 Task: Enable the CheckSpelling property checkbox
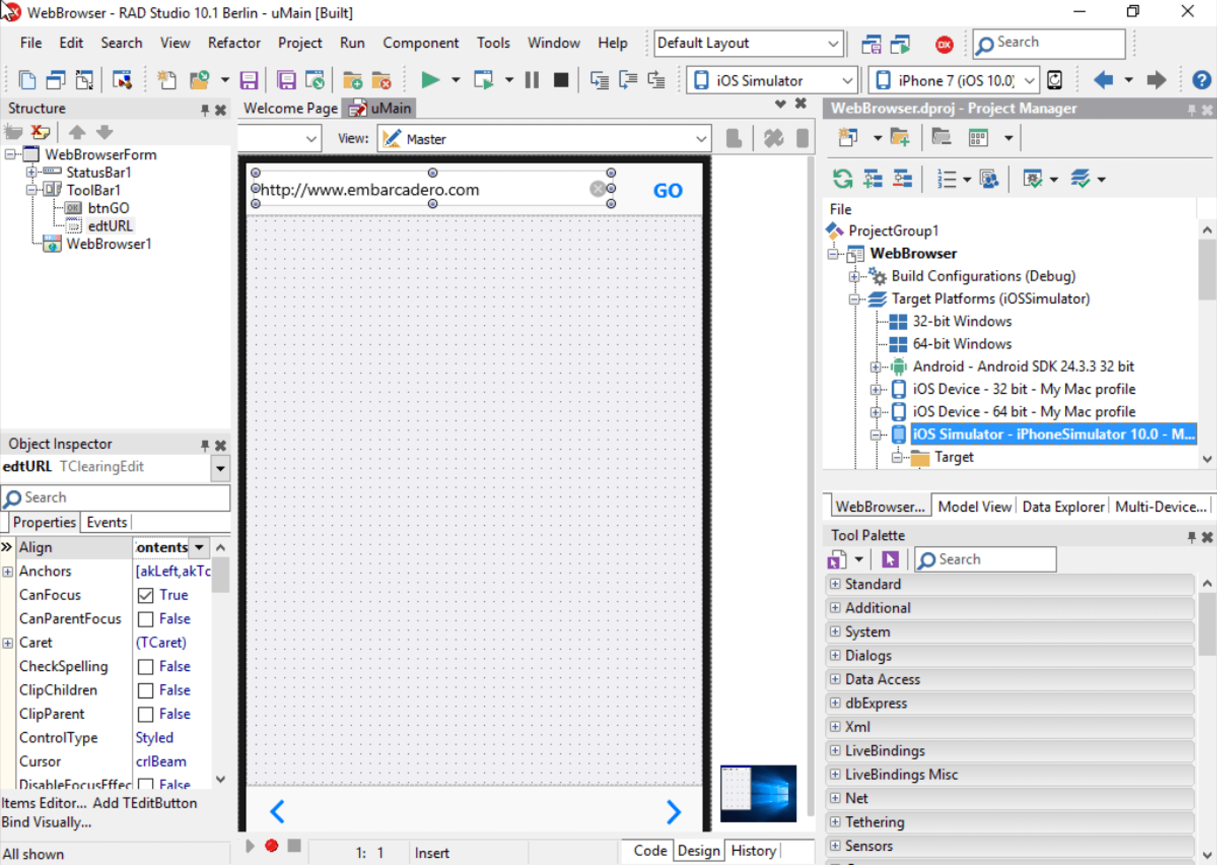tap(146, 667)
